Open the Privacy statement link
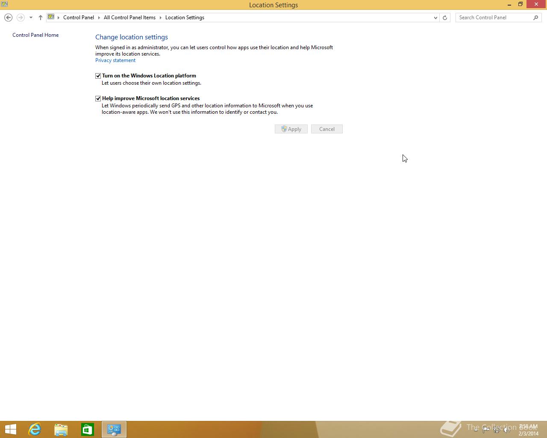 (115, 60)
